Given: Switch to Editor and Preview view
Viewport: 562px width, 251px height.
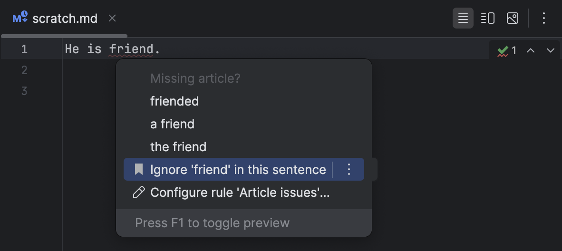Looking at the screenshot, I should point(488,19).
